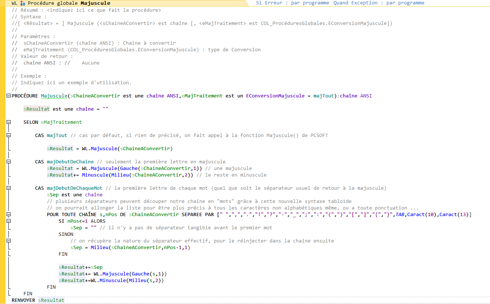The height and width of the screenshot is (304, 490).
Task: Click the SINON keyword
Action: (66, 234)
